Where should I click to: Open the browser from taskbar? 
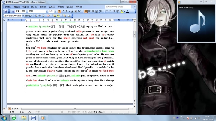tap(14, 118)
